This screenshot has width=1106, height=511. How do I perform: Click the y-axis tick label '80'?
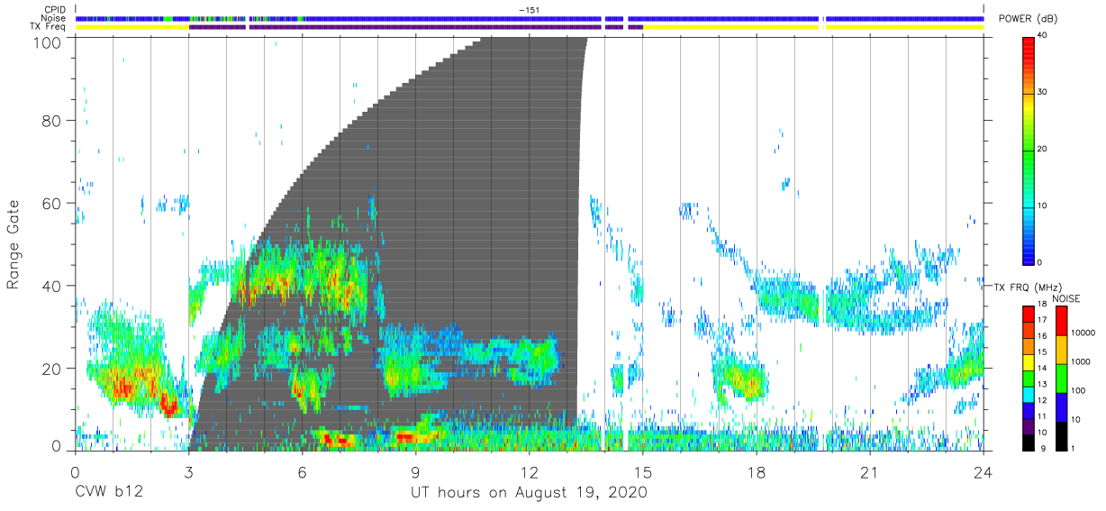52,120
